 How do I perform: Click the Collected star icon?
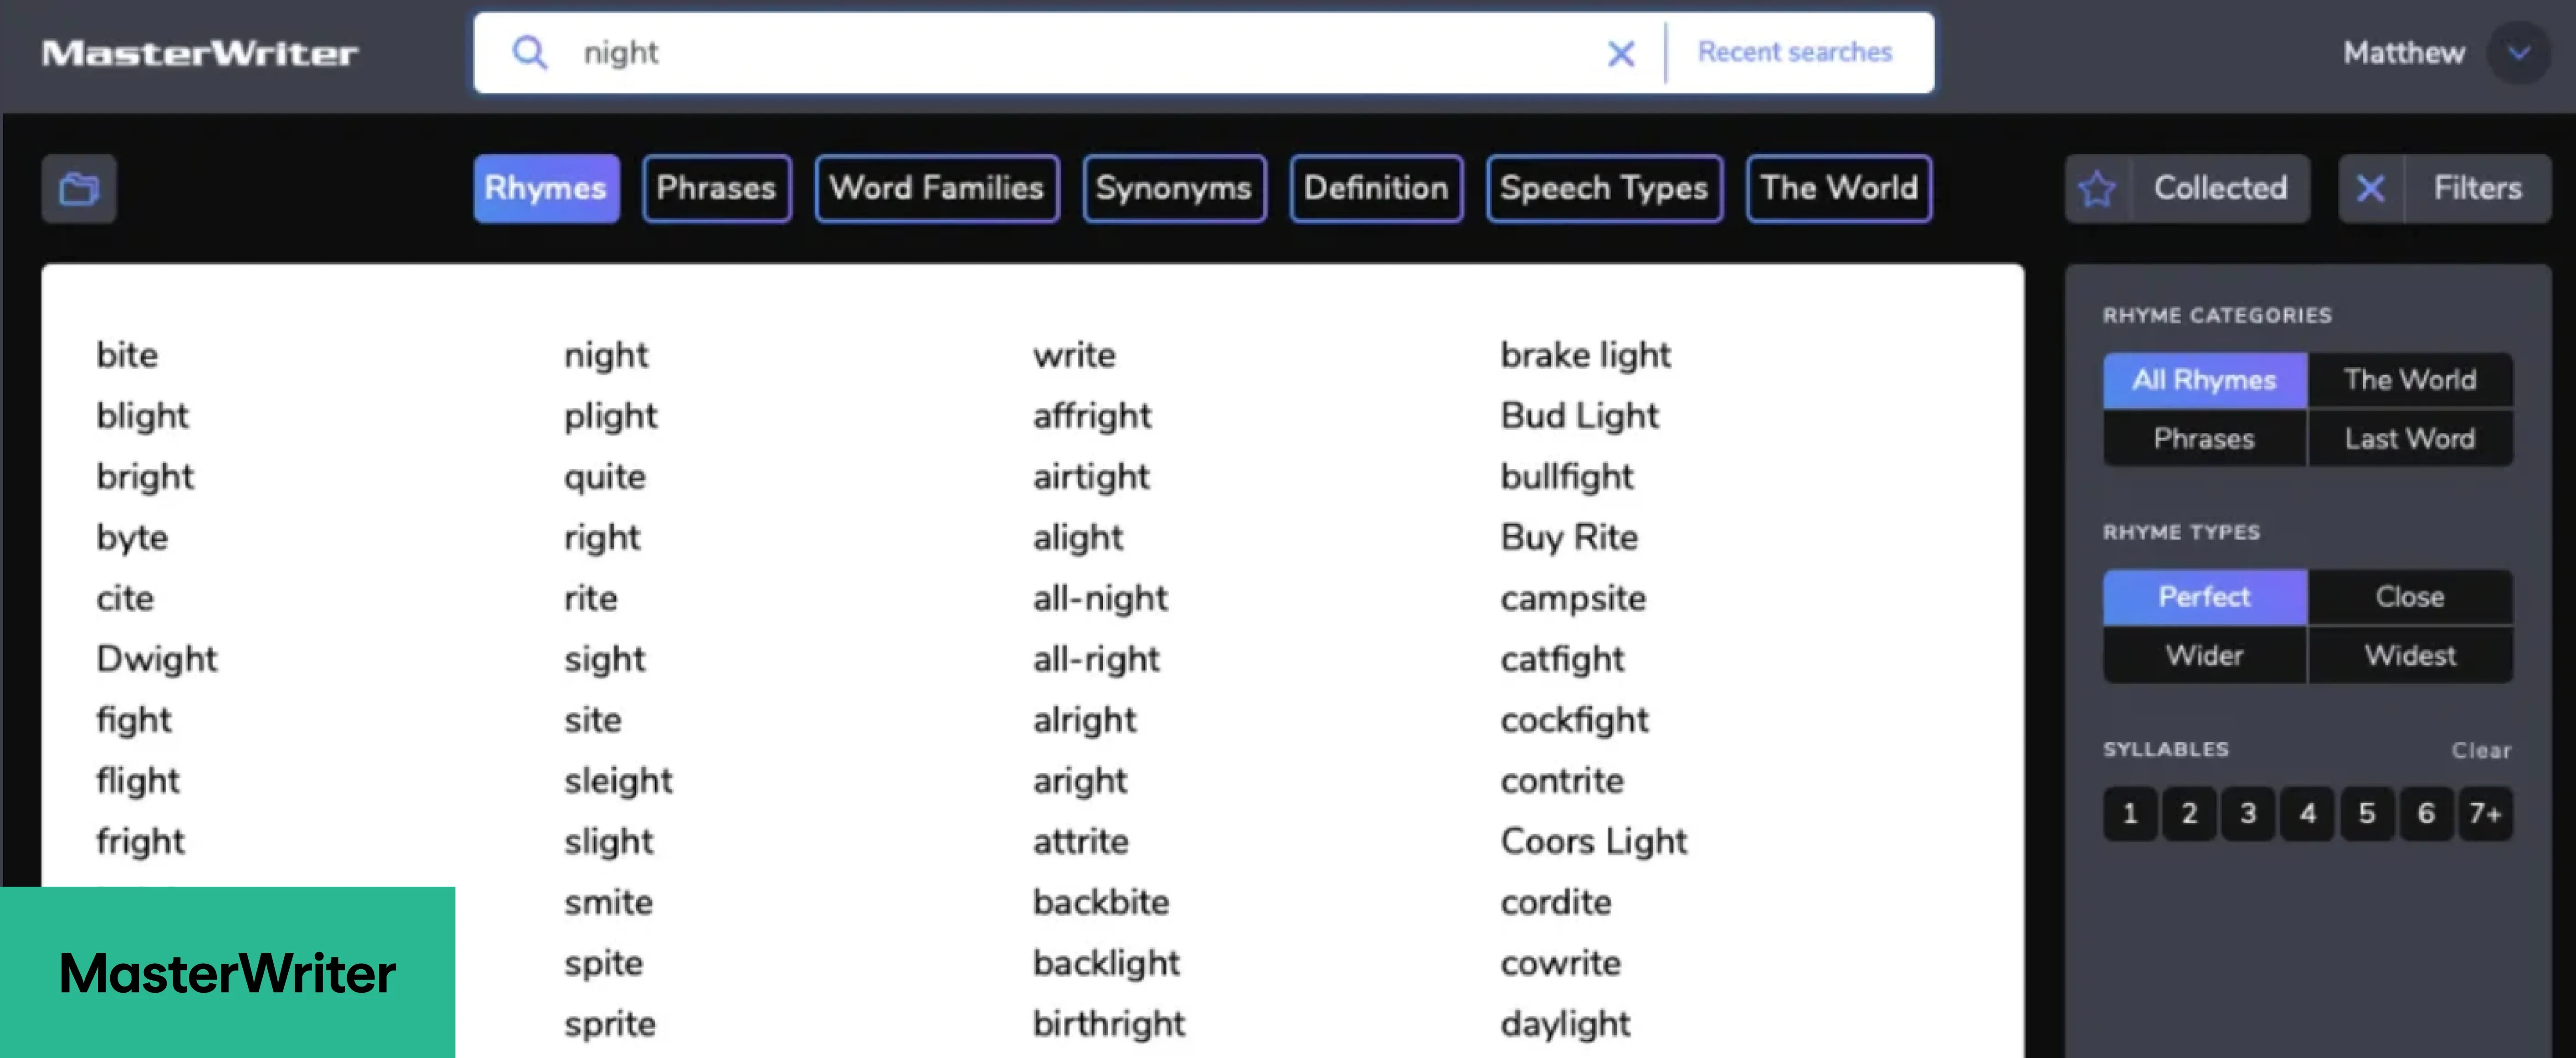point(2096,188)
